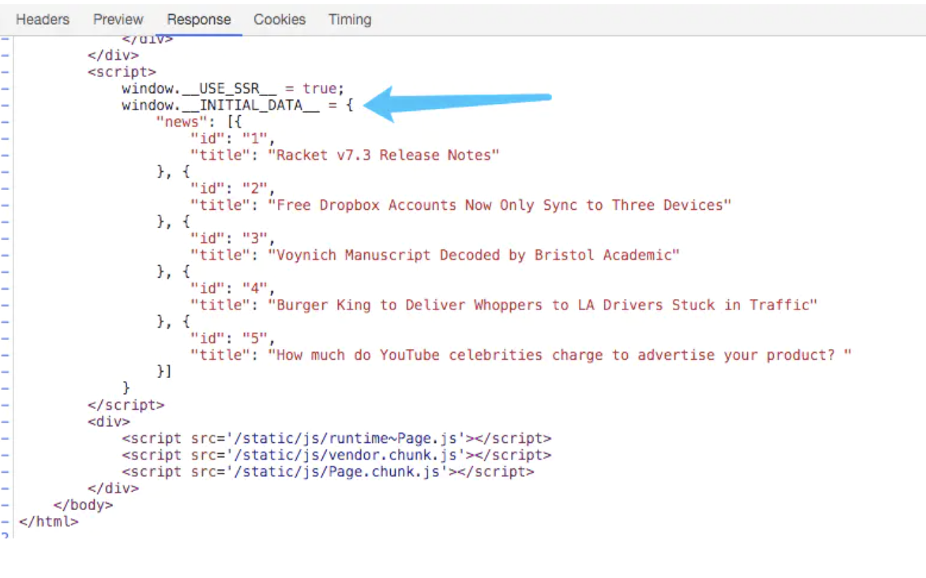
Task: Click the closing </body> tag
Action: 83,505
